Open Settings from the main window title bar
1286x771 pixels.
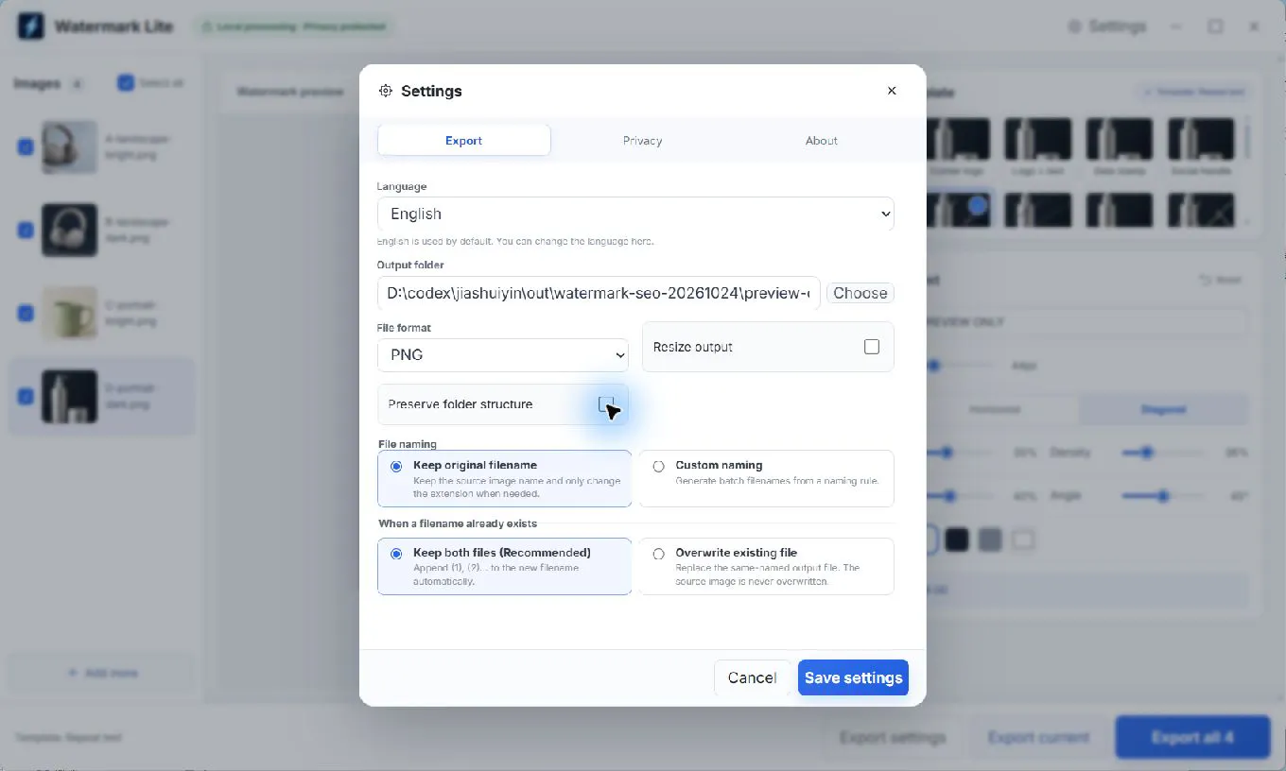(1107, 26)
